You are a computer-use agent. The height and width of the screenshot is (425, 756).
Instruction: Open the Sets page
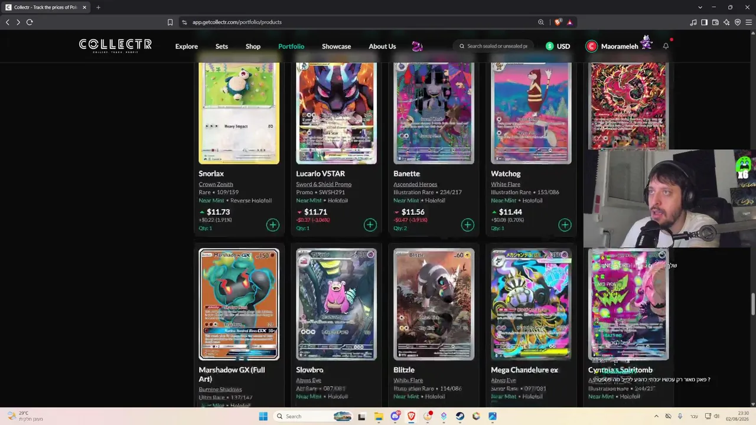tap(221, 46)
